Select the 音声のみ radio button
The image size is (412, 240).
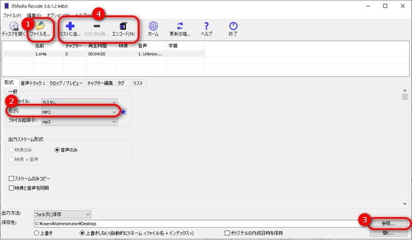57,150
